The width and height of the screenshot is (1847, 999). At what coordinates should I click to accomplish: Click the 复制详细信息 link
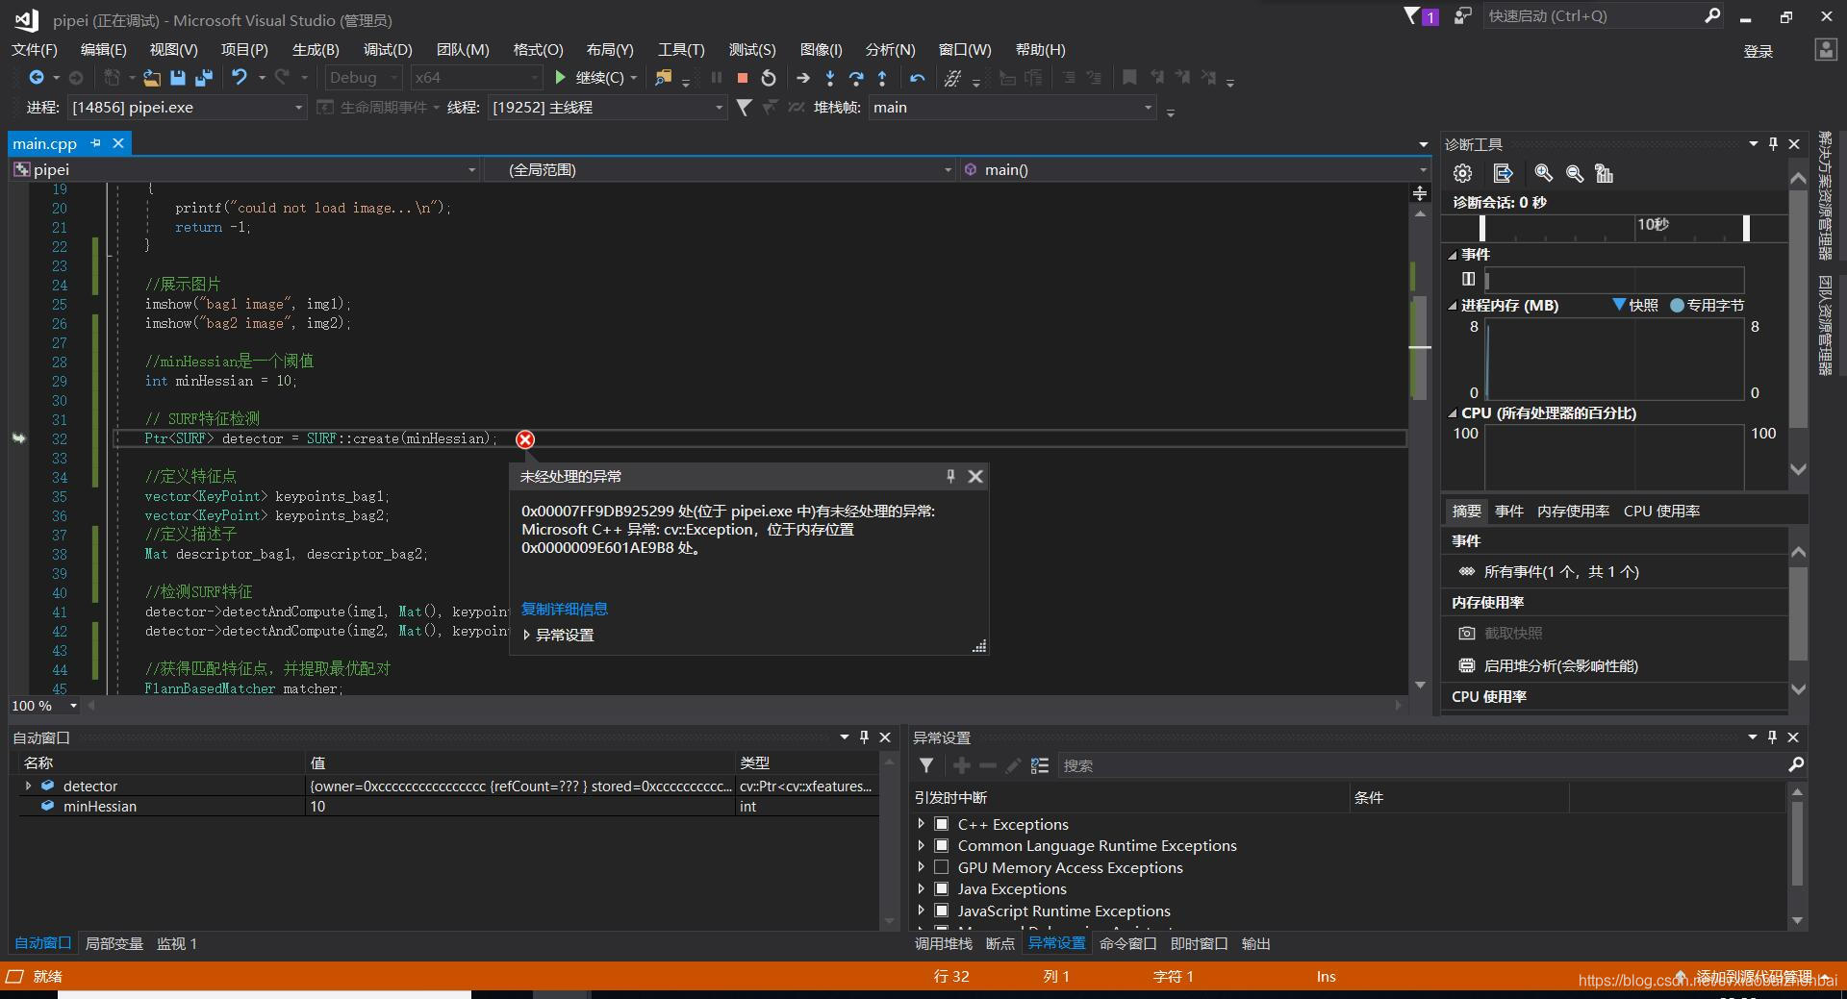pyautogui.click(x=565, y=609)
